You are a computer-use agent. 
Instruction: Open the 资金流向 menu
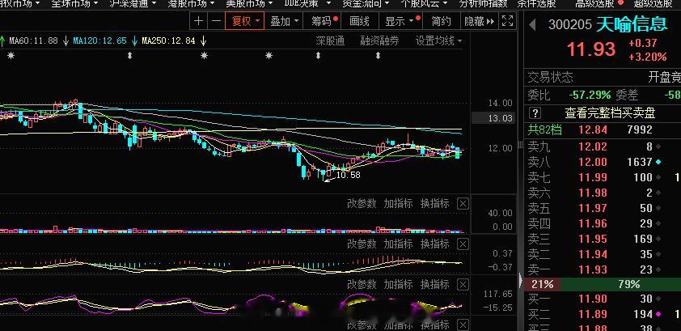[366, 3]
